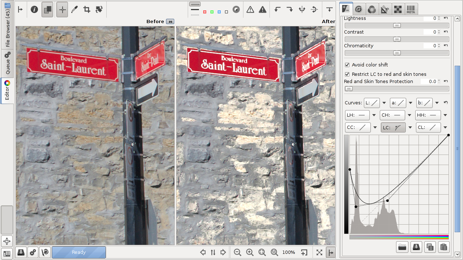Disable Restrict LC to red and skin tones
The width and height of the screenshot is (463, 260).
pyautogui.click(x=347, y=74)
